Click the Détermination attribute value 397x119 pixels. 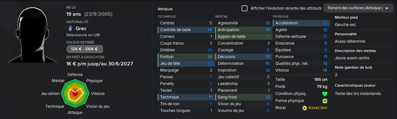[267, 64]
